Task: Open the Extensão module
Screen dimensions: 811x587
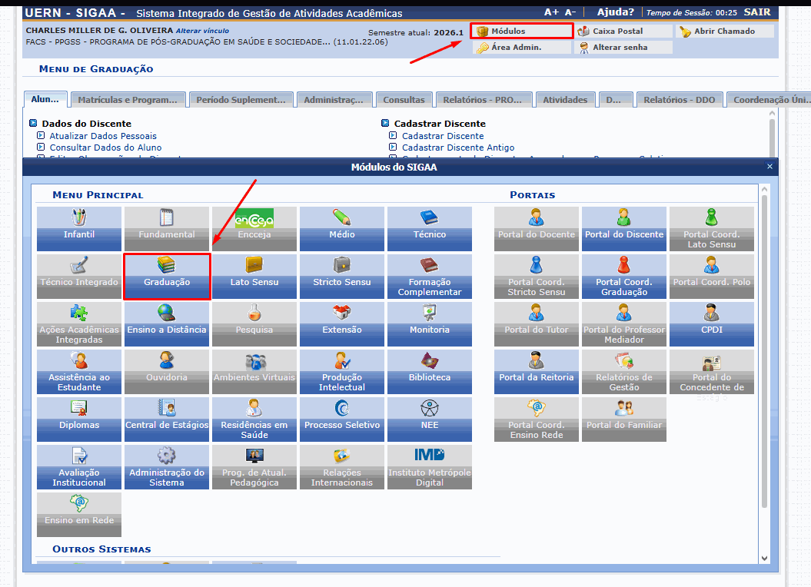Action: pyautogui.click(x=342, y=323)
